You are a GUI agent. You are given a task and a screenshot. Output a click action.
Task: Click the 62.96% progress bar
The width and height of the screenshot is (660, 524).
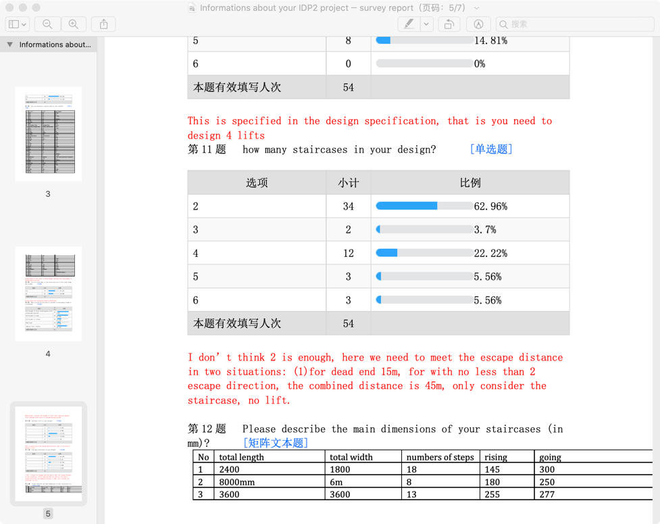coord(424,206)
